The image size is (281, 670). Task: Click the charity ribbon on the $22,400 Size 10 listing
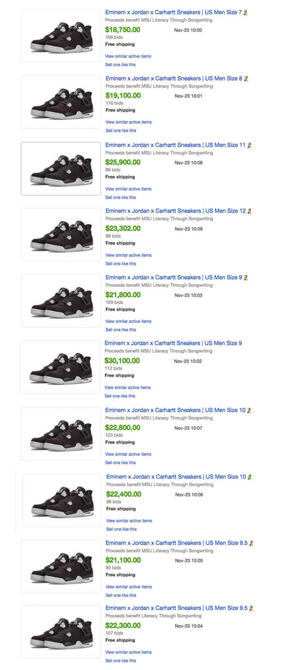[x=250, y=477]
